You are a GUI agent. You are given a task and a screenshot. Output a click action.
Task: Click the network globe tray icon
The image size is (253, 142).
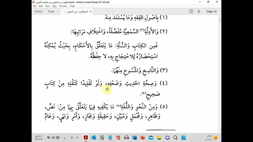[58, 138]
